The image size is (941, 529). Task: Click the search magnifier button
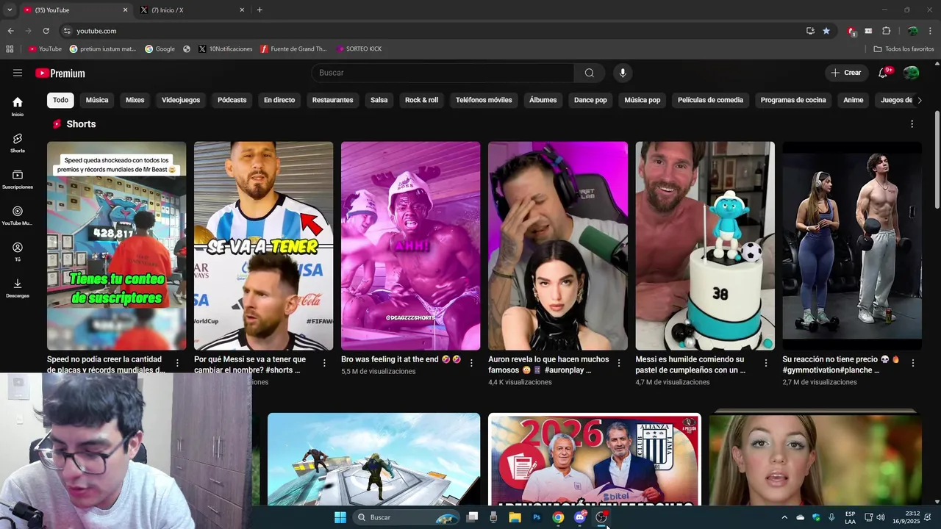click(x=590, y=73)
